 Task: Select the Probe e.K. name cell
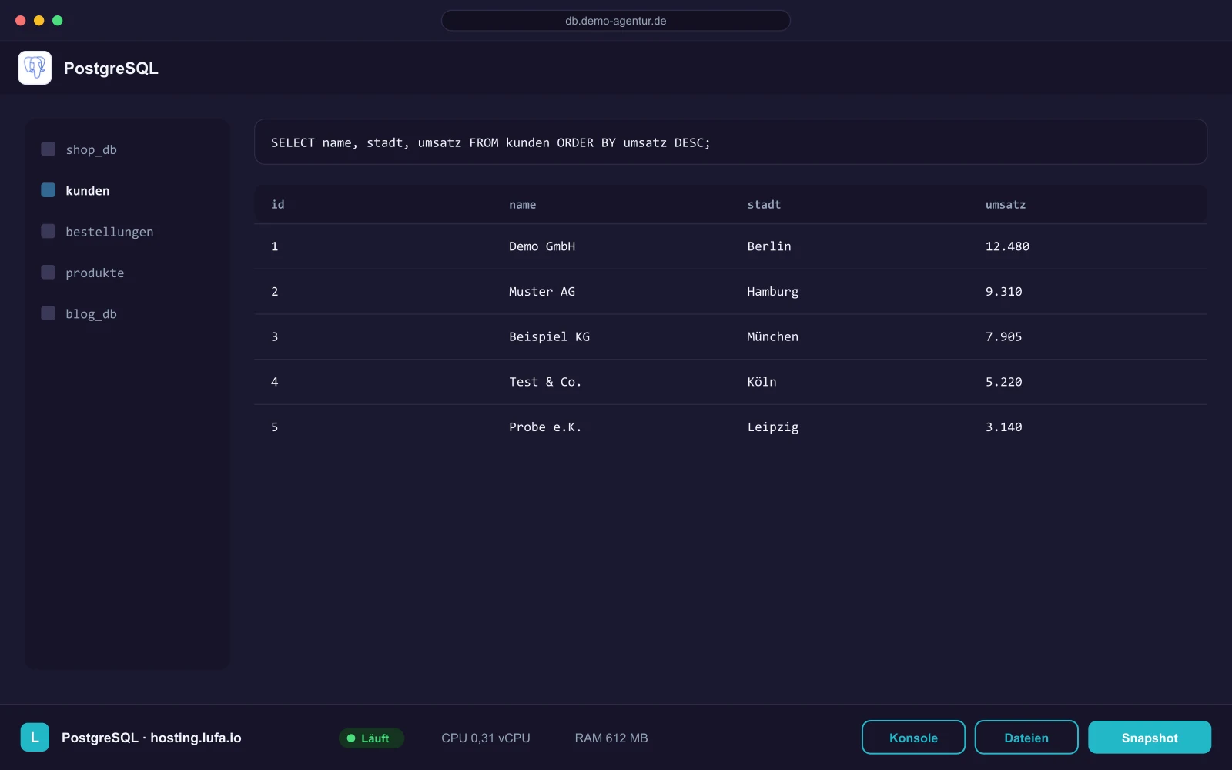pyautogui.click(x=545, y=427)
